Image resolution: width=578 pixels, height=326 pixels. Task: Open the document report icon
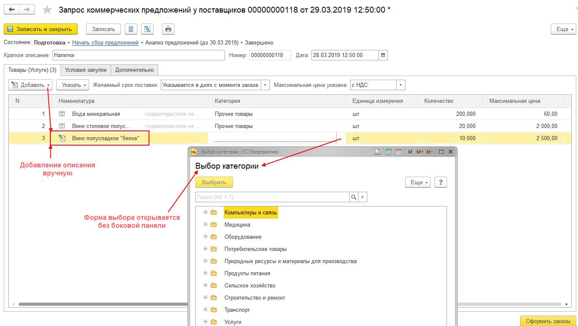click(131, 29)
